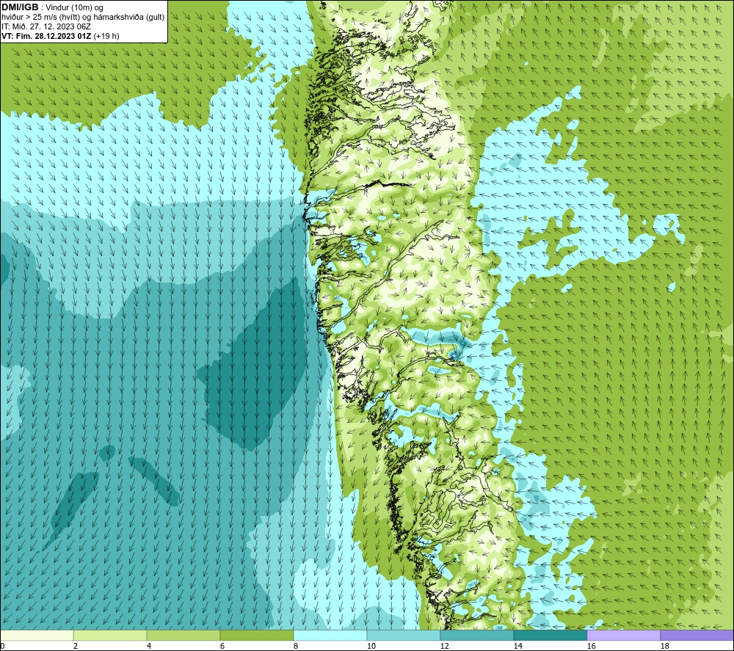Image resolution: width=734 pixels, height=651 pixels.
Task: Click the DMI/IGB title text
Action: click(x=20, y=7)
